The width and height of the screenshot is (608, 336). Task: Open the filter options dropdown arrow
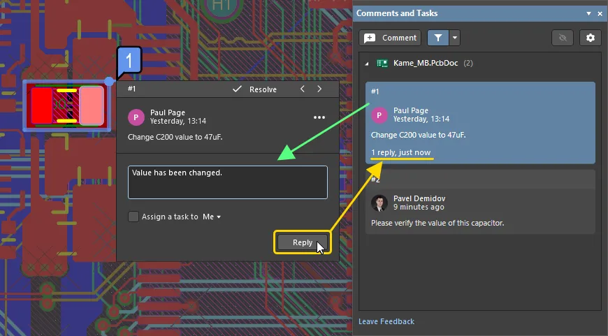[x=455, y=38]
